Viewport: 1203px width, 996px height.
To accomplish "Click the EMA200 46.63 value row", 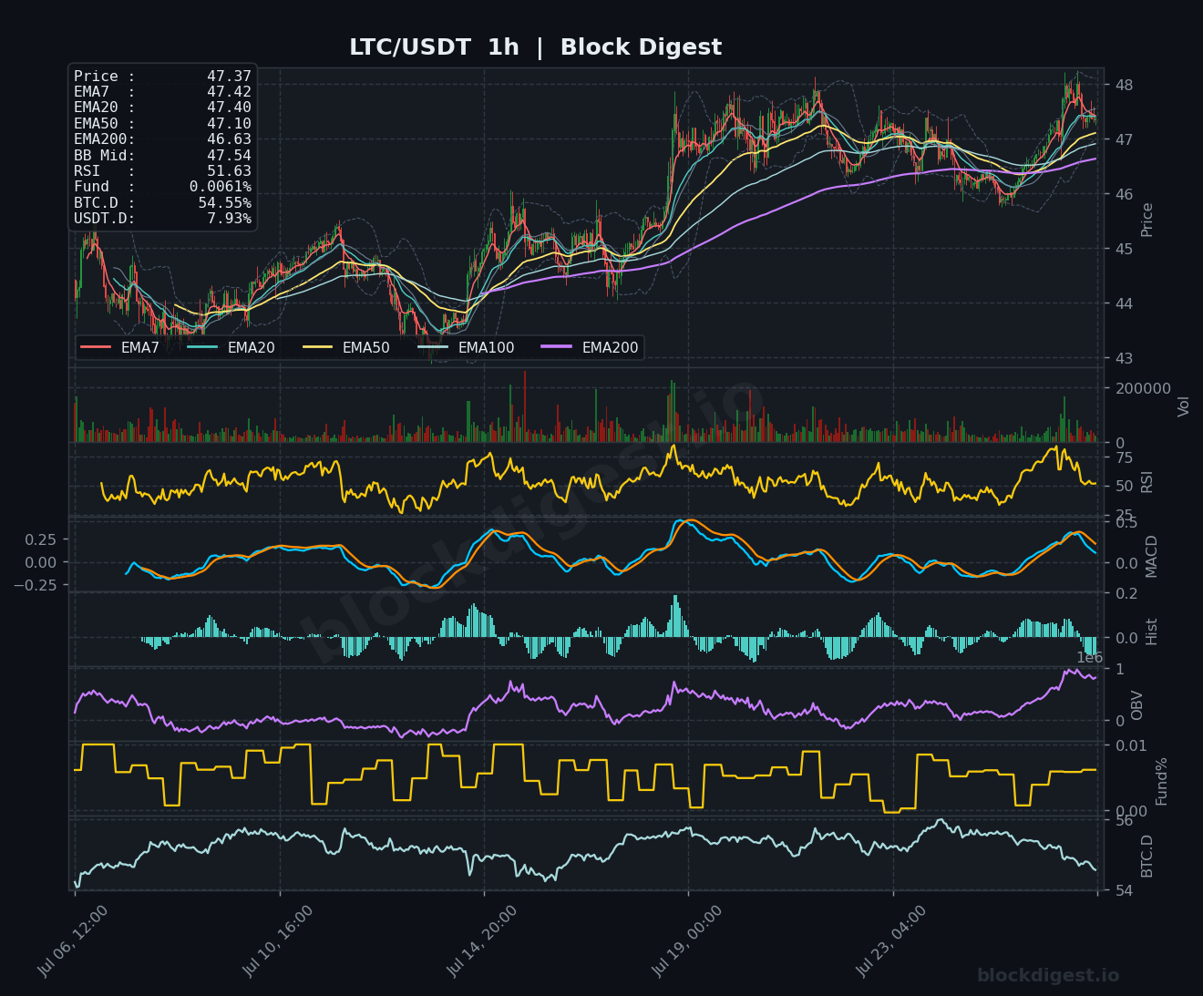I will [162, 139].
